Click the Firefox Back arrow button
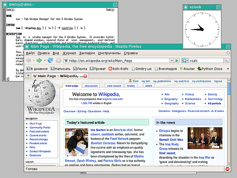Screen dimensions: 237x178 point(28,61)
